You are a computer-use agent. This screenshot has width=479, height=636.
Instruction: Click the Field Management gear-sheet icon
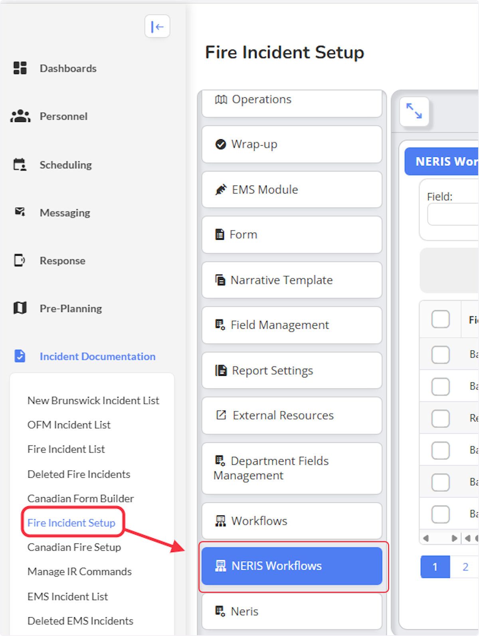point(220,325)
